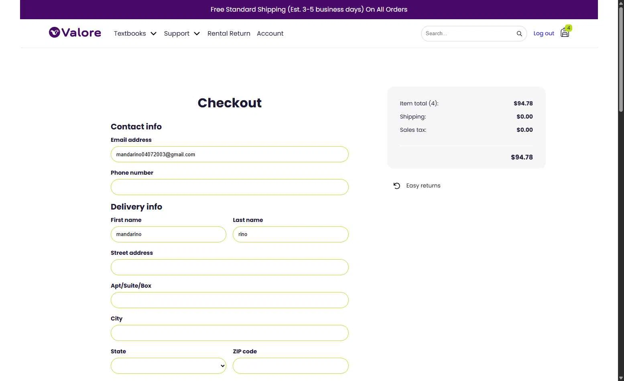Open Rental Return page
Viewport: 624px width, 381px height.
[229, 34]
